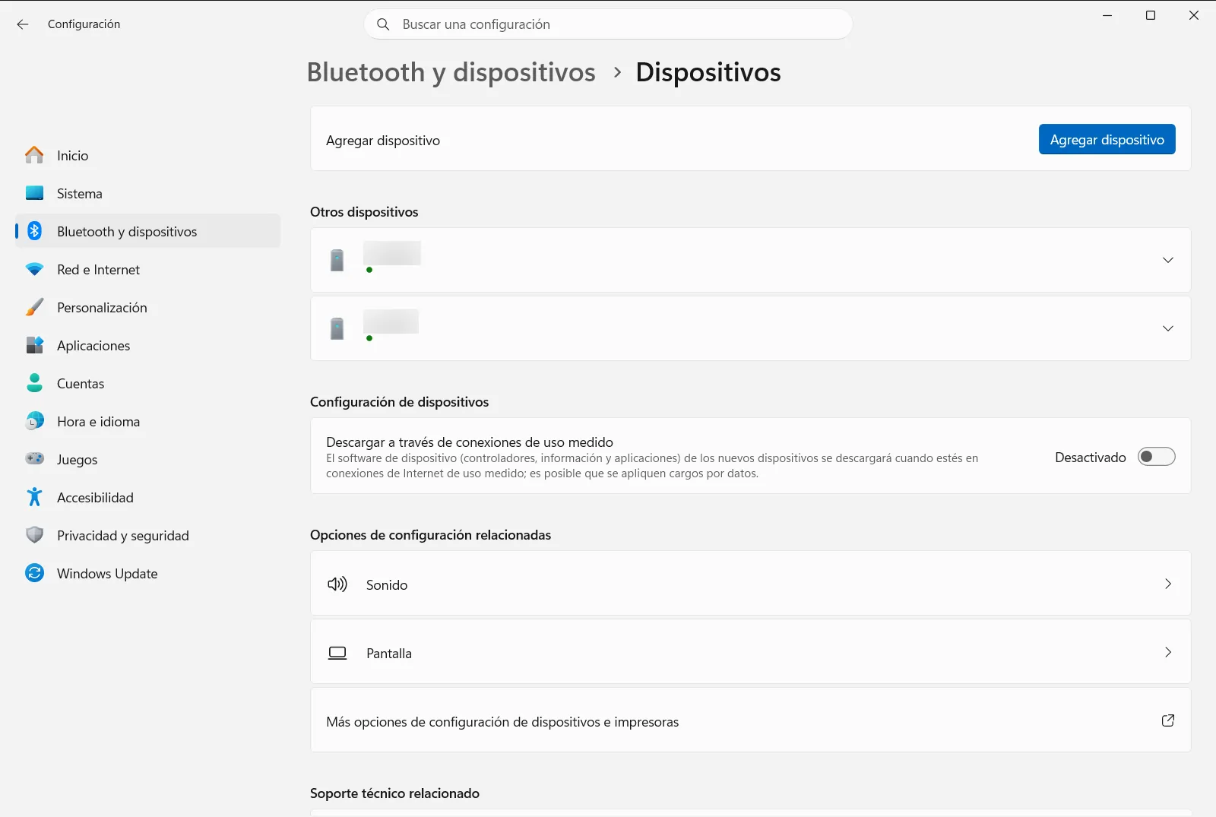Expand the second device under Otros dispositivos
This screenshot has width=1216, height=817.
point(1168,328)
